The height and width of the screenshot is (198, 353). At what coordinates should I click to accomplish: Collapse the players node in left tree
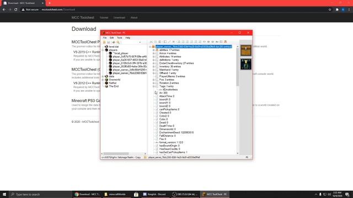click(103, 50)
